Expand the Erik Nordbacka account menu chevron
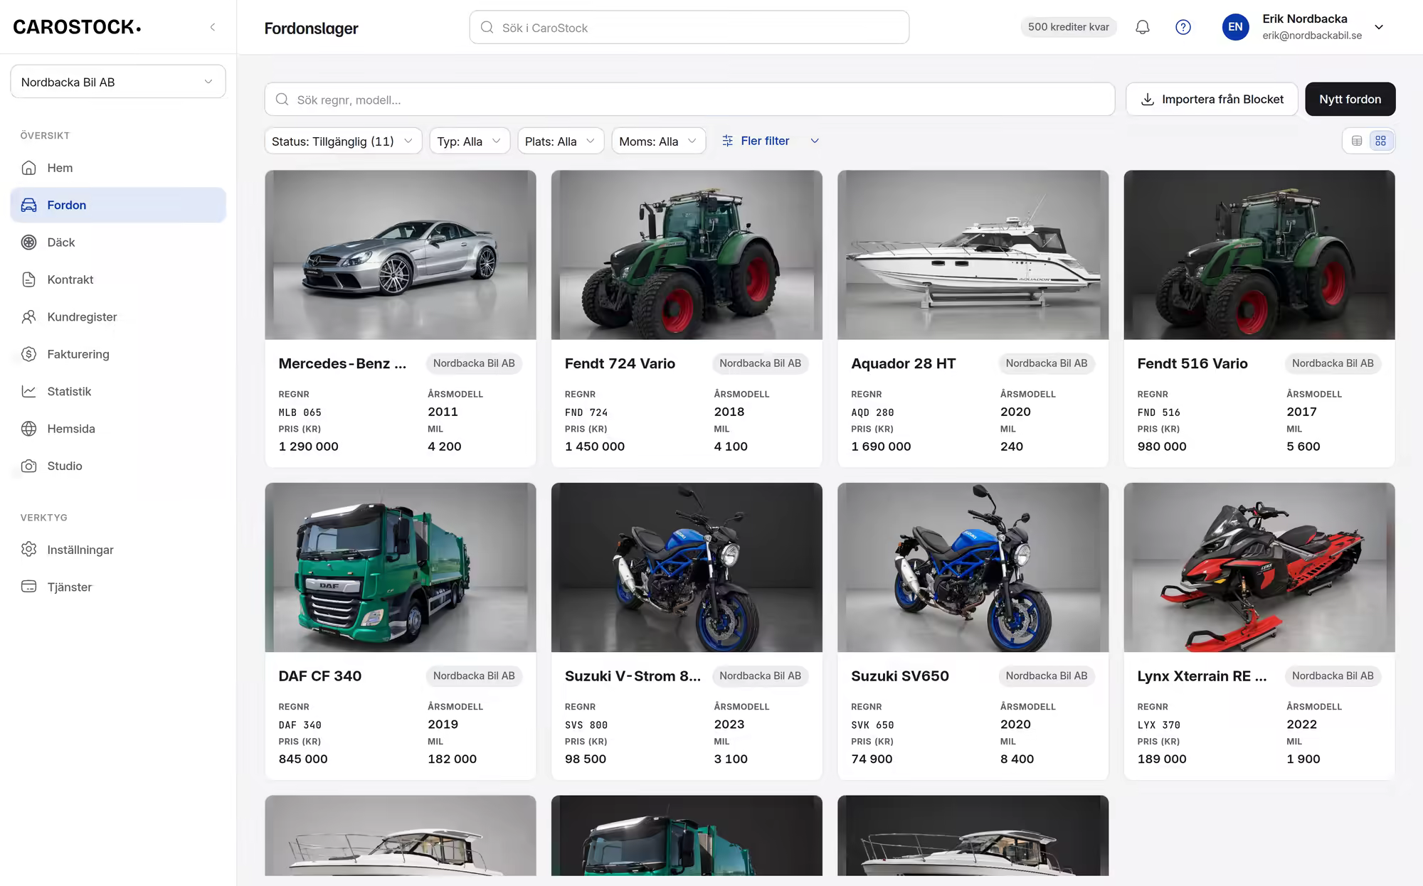The image size is (1423, 886). click(x=1379, y=27)
